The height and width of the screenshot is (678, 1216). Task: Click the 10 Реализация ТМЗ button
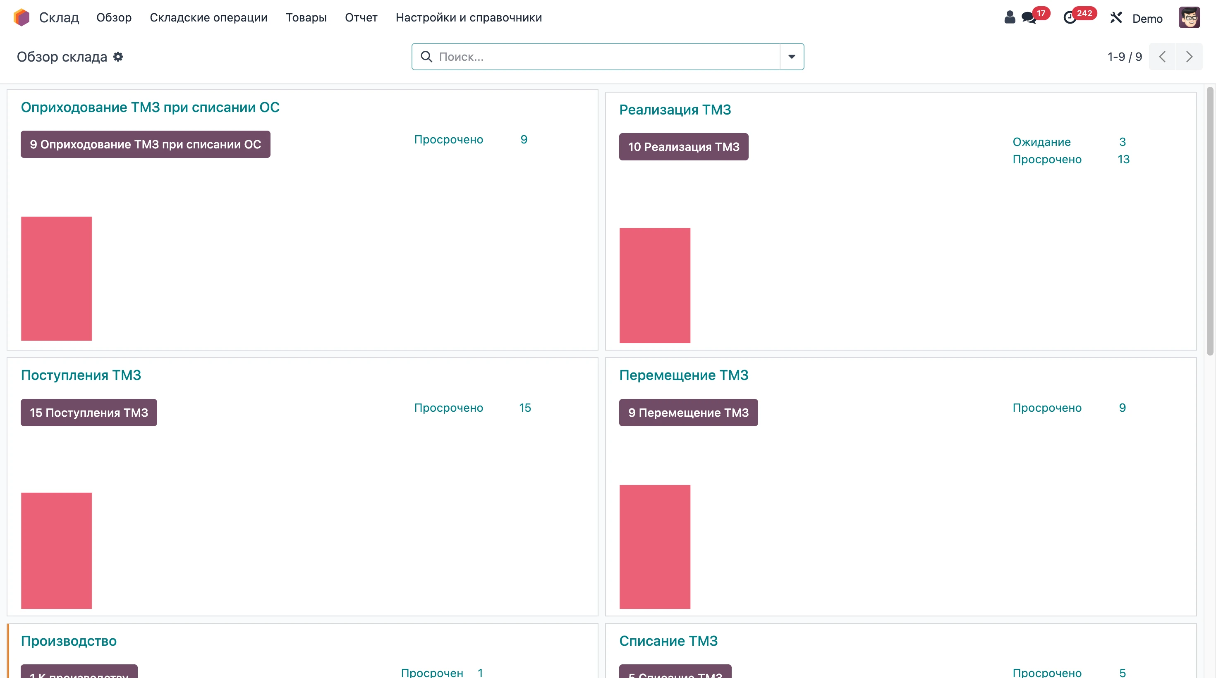click(684, 147)
